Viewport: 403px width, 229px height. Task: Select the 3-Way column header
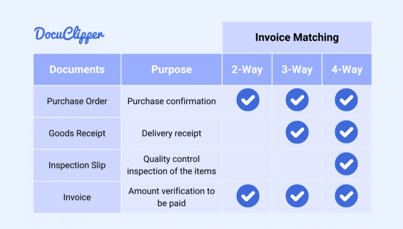297,69
